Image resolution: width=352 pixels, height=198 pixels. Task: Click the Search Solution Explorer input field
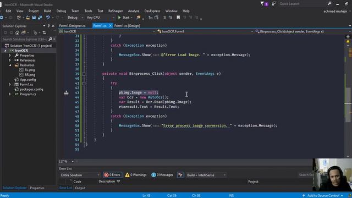click(x=24, y=39)
